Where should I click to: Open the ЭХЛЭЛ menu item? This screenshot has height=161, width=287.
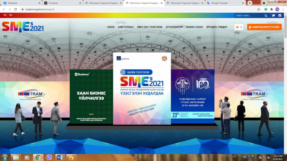tap(111, 27)
